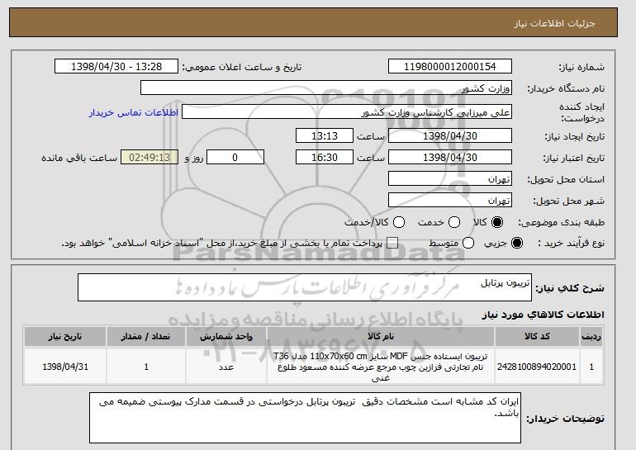Select the کالا/خدمت radio button
This screenshot has height=450, width=636.
399,222
